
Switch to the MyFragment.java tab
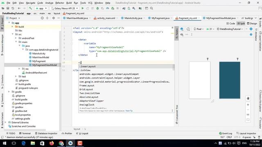point(160,18)
